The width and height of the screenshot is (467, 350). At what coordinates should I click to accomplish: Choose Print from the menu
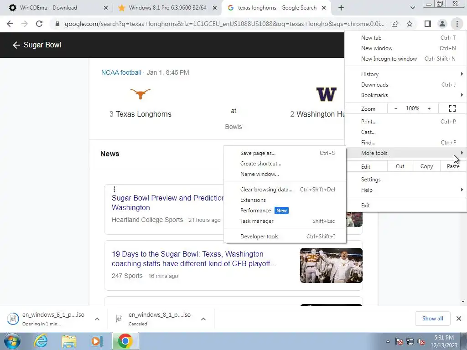click(x=405, y=121)
